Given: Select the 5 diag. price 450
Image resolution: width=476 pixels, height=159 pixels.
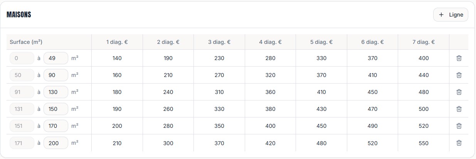Looking at the screenshot, I should 321,126.
